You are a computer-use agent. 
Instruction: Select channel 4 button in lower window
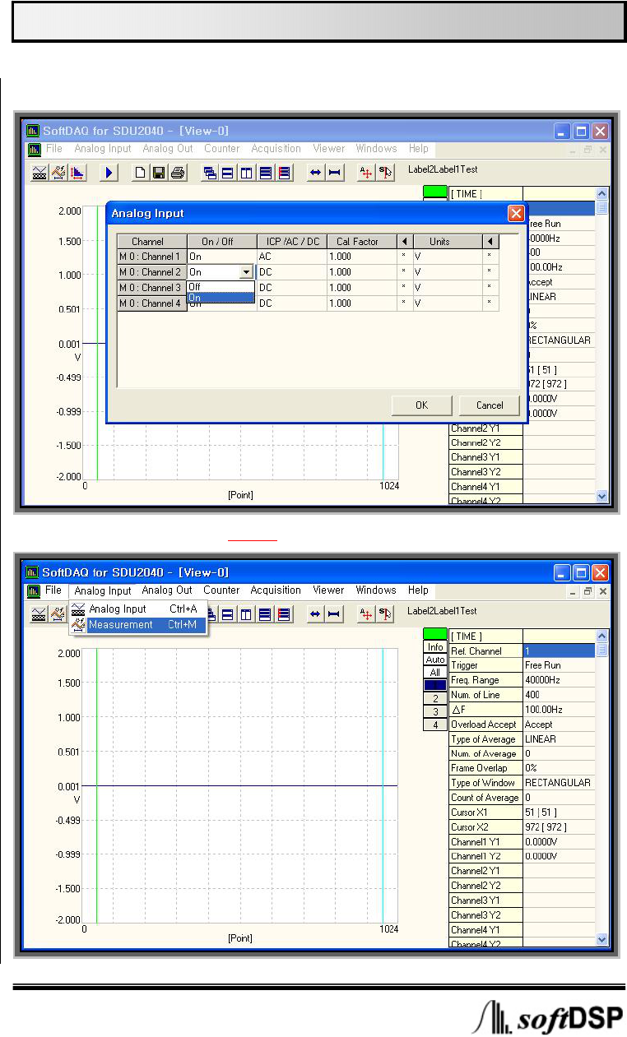coord(435,725)
